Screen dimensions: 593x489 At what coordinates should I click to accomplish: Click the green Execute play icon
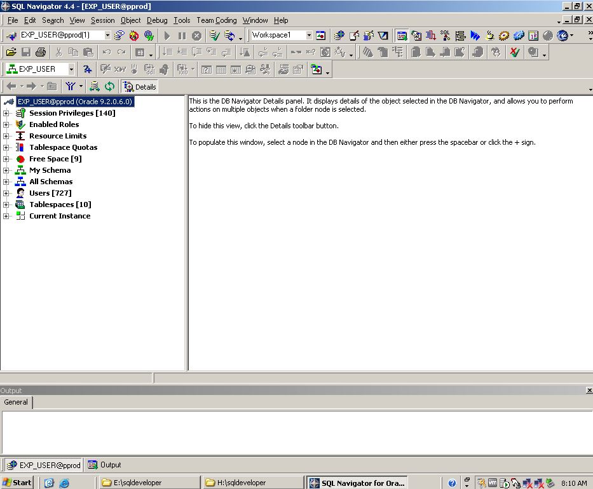(167, 36)
